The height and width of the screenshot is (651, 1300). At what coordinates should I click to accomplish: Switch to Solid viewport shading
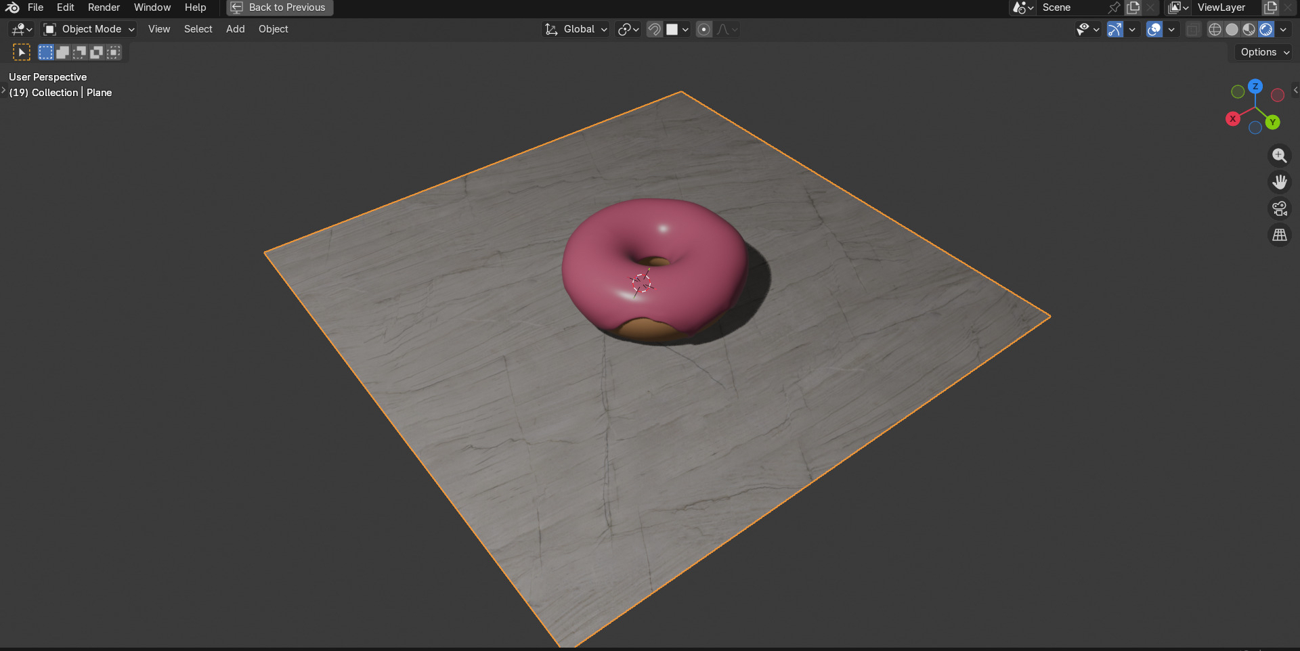pyautogui.click(x=1232, y=29)
